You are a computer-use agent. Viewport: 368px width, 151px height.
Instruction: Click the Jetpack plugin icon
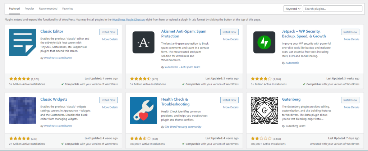coord(264,42)
